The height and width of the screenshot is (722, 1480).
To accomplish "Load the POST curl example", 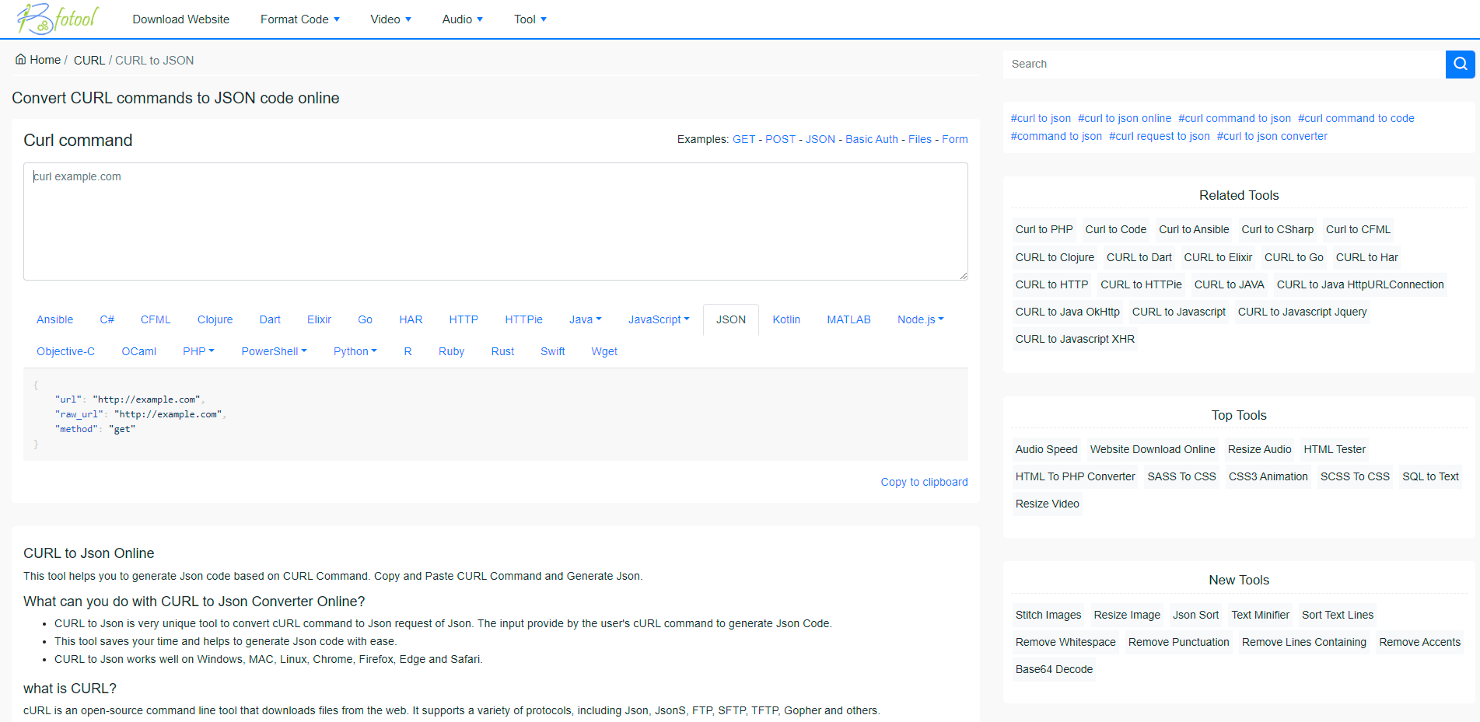I will [780, 139].
